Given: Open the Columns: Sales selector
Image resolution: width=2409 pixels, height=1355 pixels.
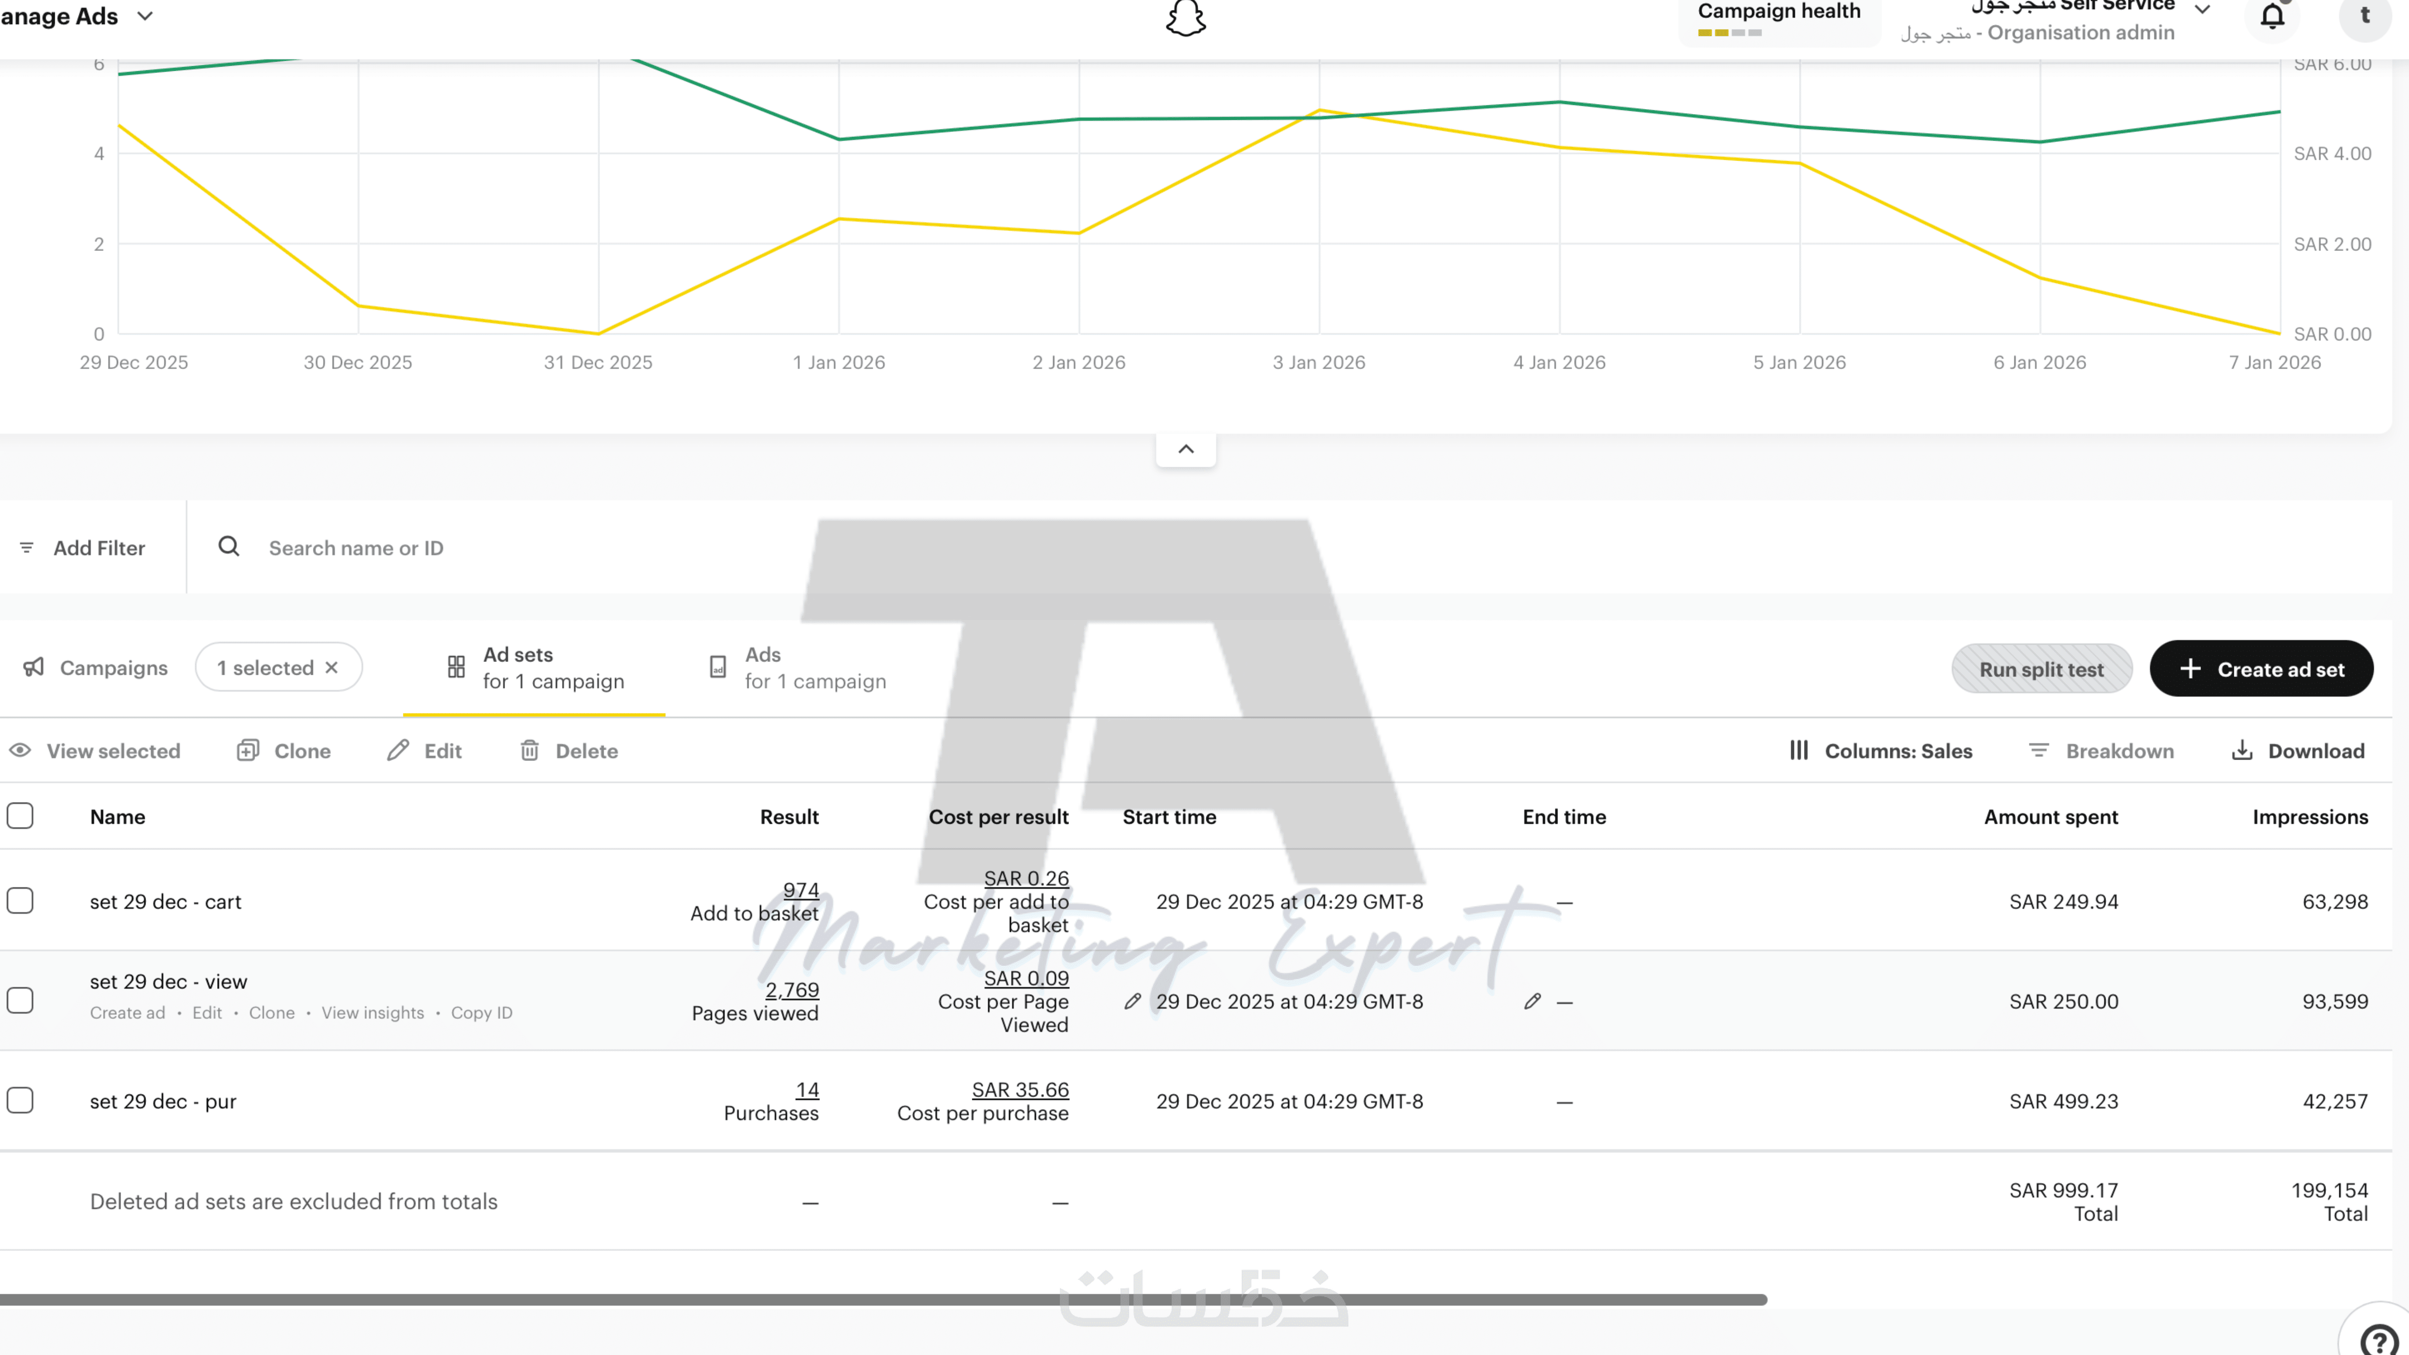Looking at the screenshot, I should [x=1881, y=751].
